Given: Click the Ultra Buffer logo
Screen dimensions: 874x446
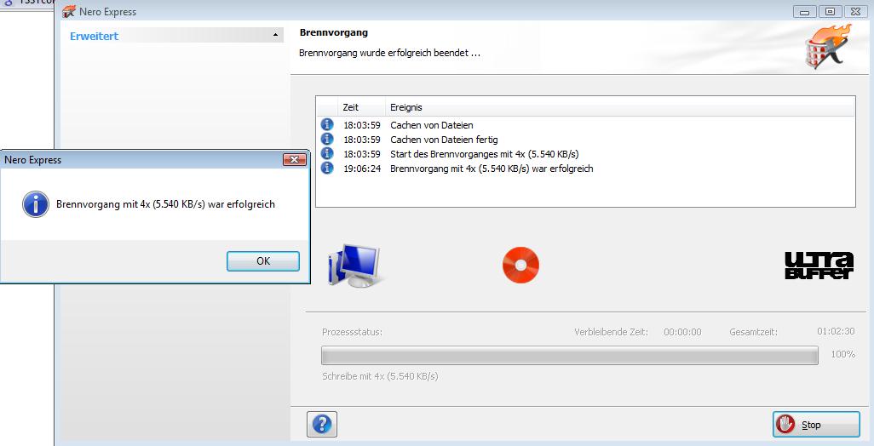Looking at the screenshot, I should pos(819,265).
